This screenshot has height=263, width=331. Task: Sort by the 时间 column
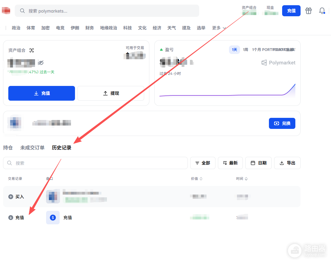pos(242,179)
